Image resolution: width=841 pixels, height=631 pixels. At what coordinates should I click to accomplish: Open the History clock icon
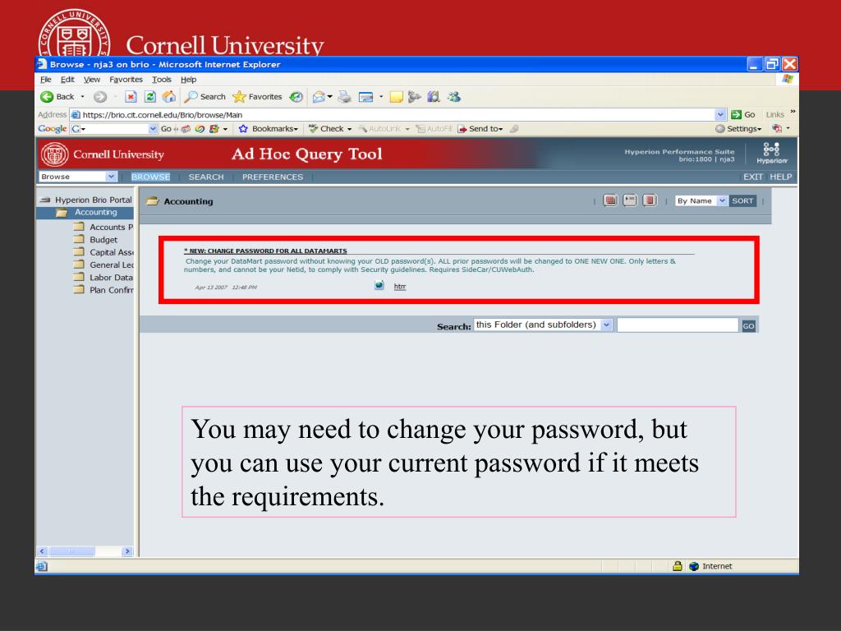click(x=296, y=97)
